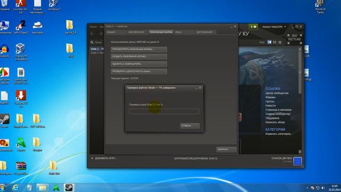Click the Steam forward navigation arrow
The image size is (341, 192).
[x=101, y=34]
